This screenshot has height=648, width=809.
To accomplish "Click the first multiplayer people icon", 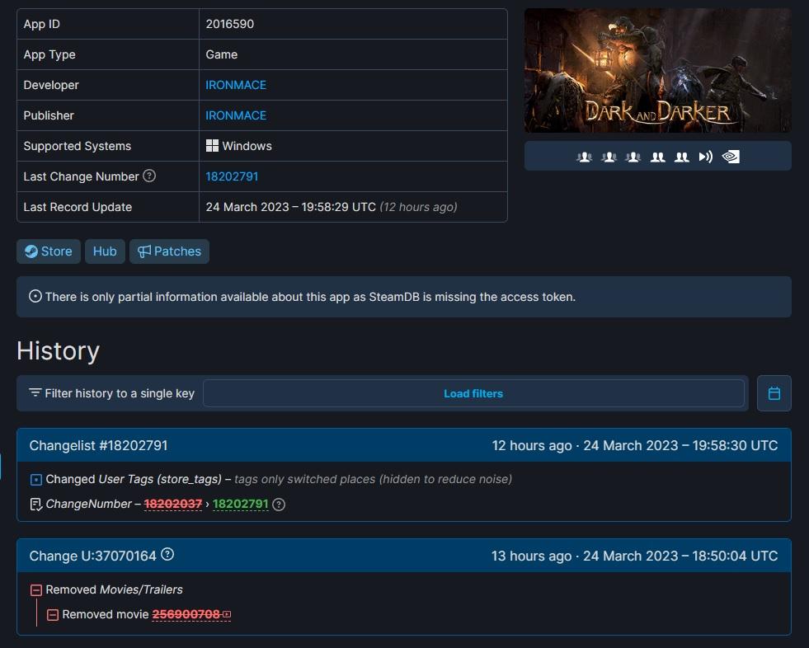I will 584,157.
